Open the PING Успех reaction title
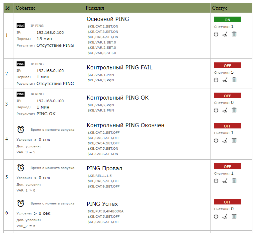Screen dimensions: 256x233 tap(102, 204)
